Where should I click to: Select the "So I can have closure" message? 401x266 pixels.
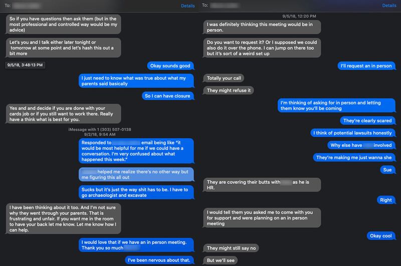169,95
